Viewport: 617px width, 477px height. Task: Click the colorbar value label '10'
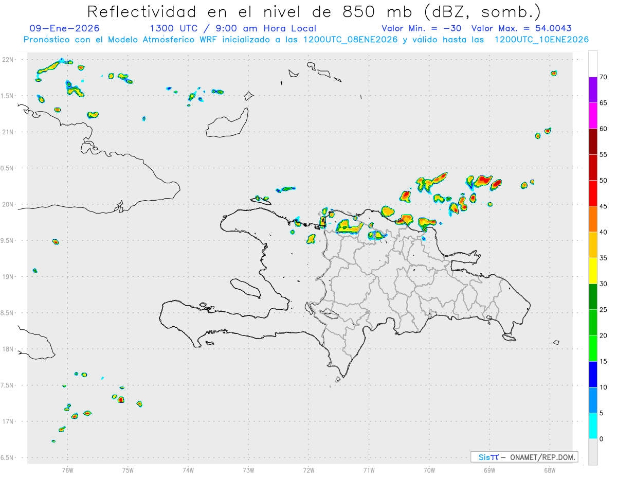click(x=603, y=387)
